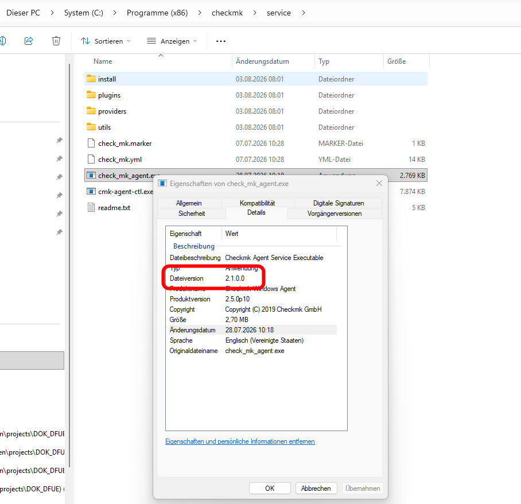Click the cmk-agent-ctl.exe application icon

click(91, 192)
